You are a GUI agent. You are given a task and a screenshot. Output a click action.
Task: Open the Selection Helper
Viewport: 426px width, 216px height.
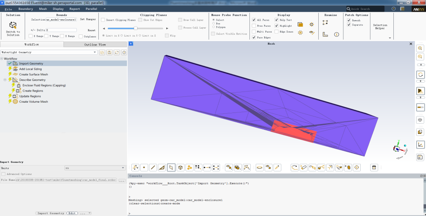pyautogui.click(x=380, y=27)
